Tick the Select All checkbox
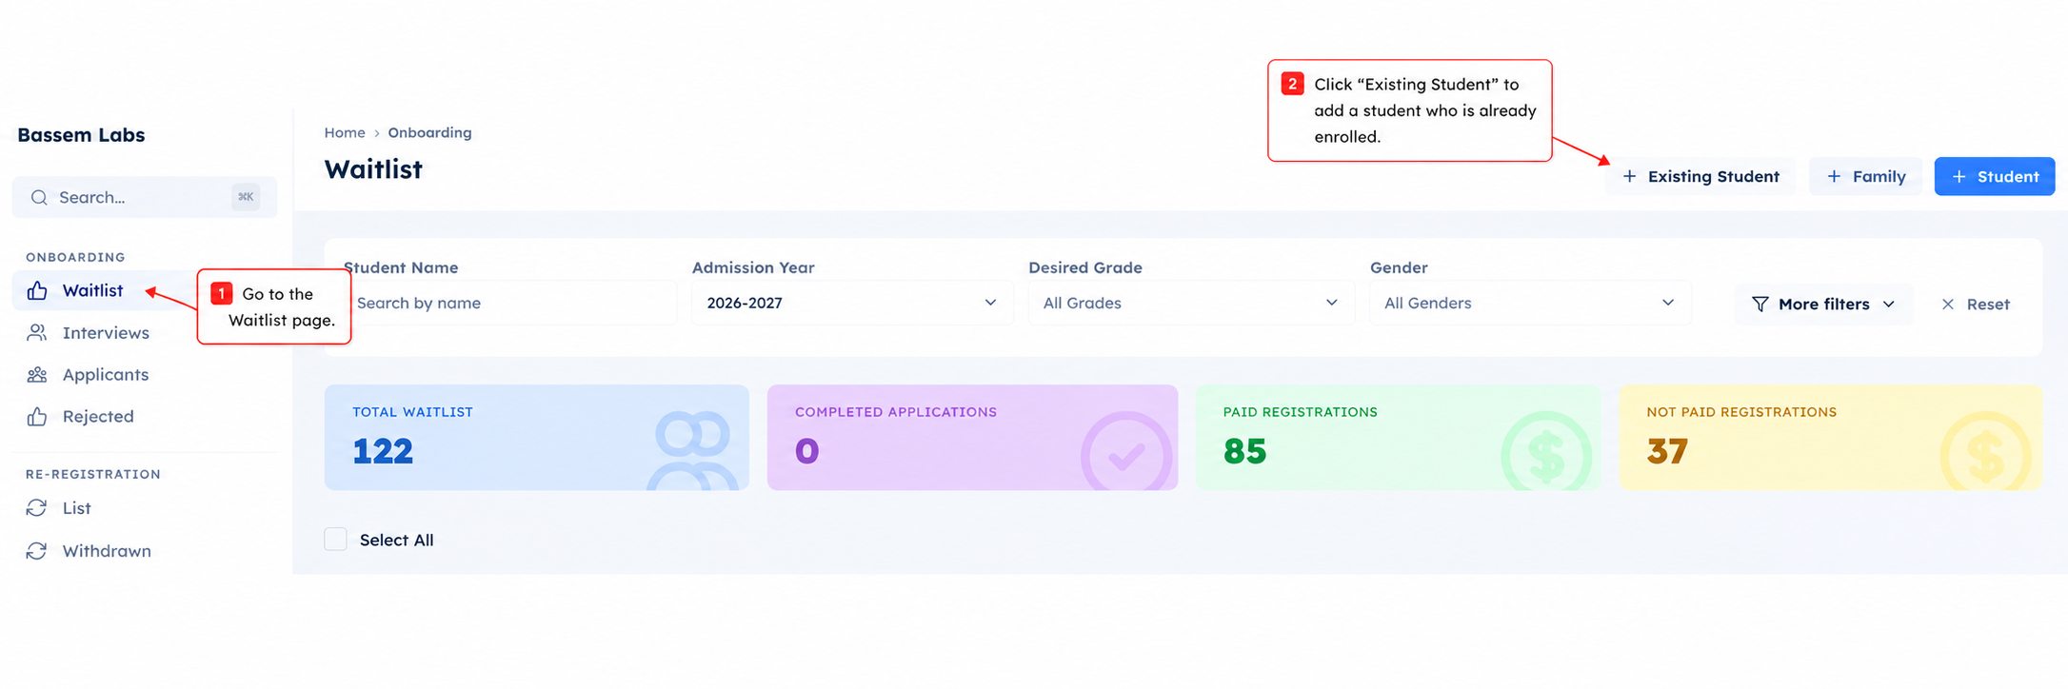Image resolution: width=2068 pixels, height=689 pixels. tap(335, 540)
